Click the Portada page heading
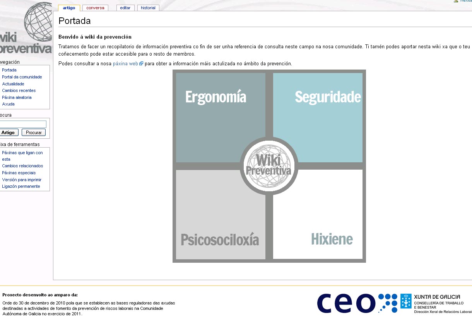 tap(75, 21)
